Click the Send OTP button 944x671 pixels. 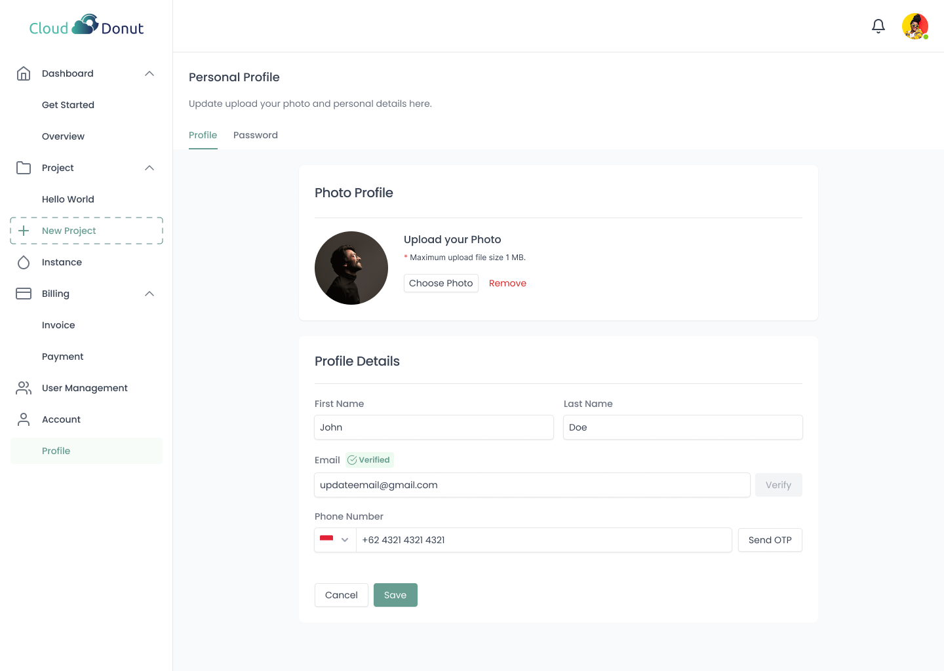770,540
